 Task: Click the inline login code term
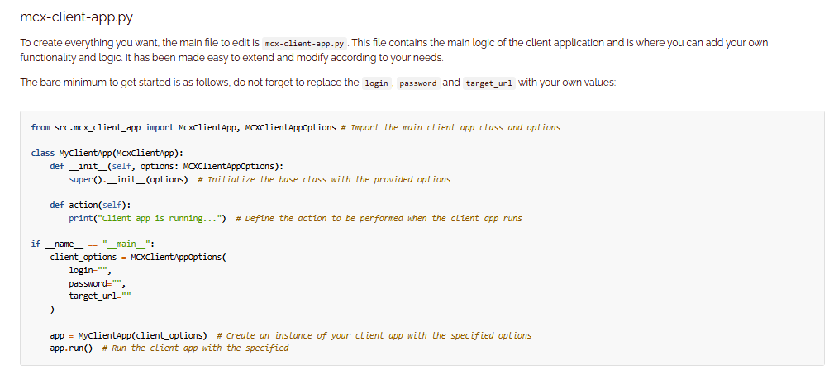click(x=376, y=83)
